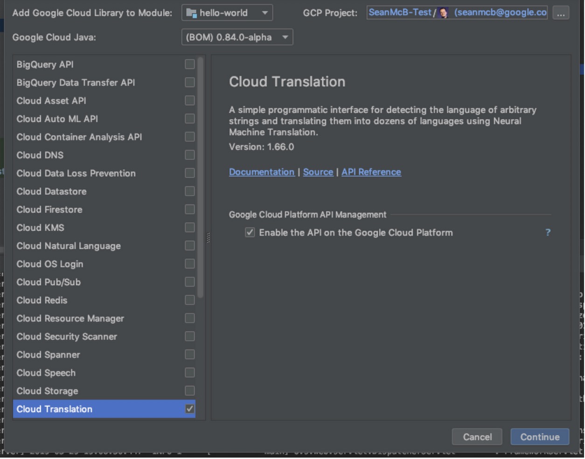Open the API Reference link

[x=371, y=172]
